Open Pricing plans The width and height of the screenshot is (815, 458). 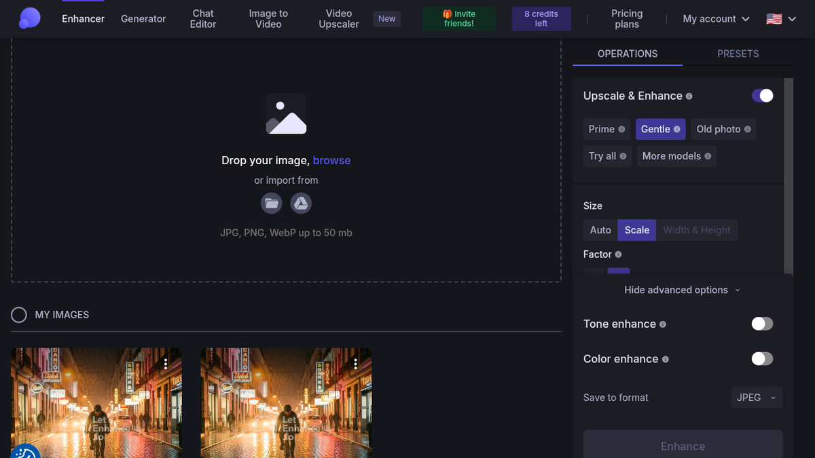coord(627,19)
